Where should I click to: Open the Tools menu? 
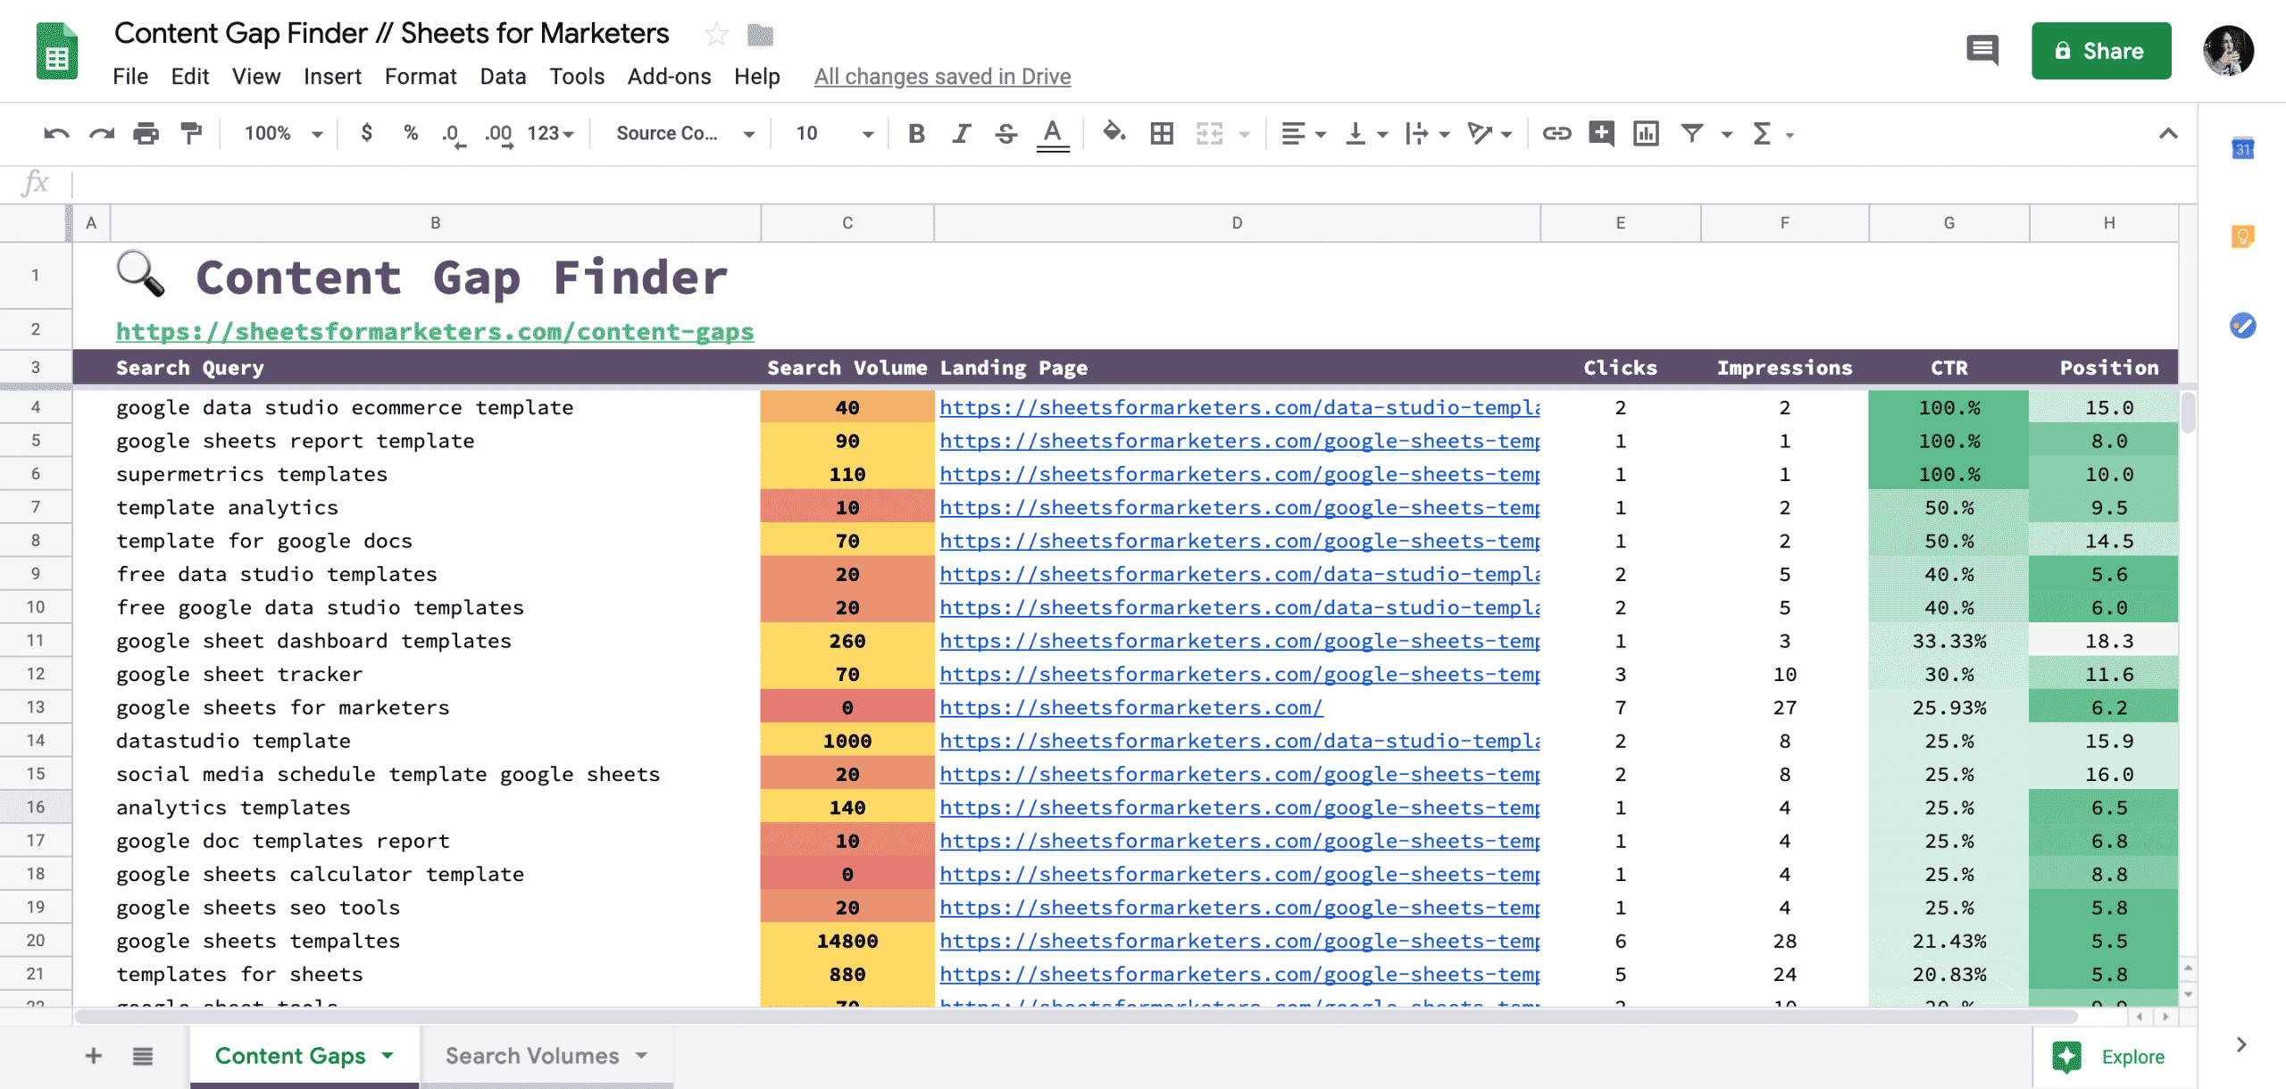pos(577,77)
